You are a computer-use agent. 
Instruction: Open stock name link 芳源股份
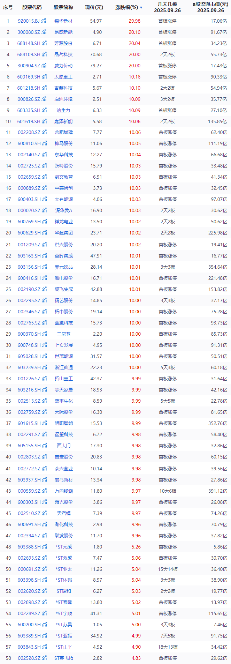click(64, 43)
